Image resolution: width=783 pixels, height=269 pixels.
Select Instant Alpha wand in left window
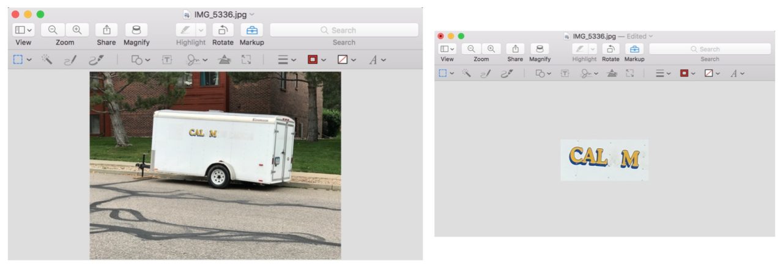47,60
